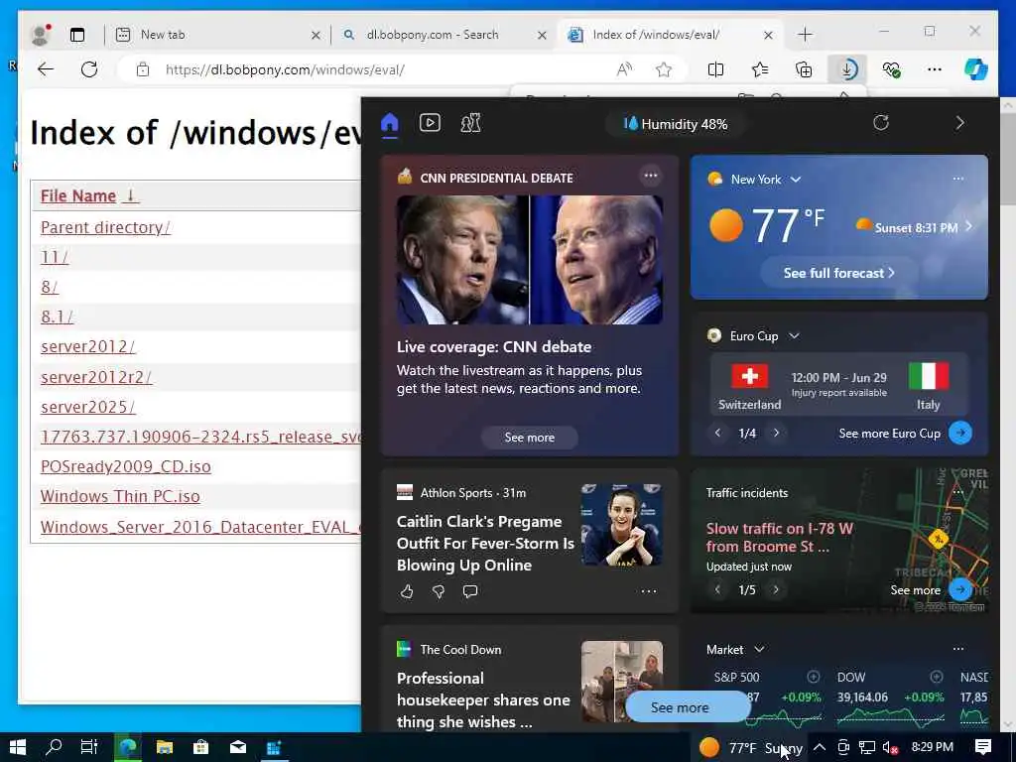Image resolution: width=1016 pixels, height=762 pixels.
Task: Open weather card more options
Action: 958,179
